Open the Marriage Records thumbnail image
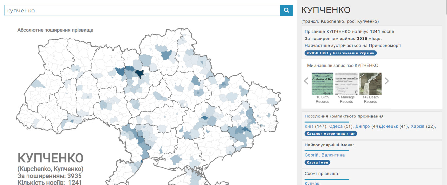Screen dimensions: 447x185 346,84
